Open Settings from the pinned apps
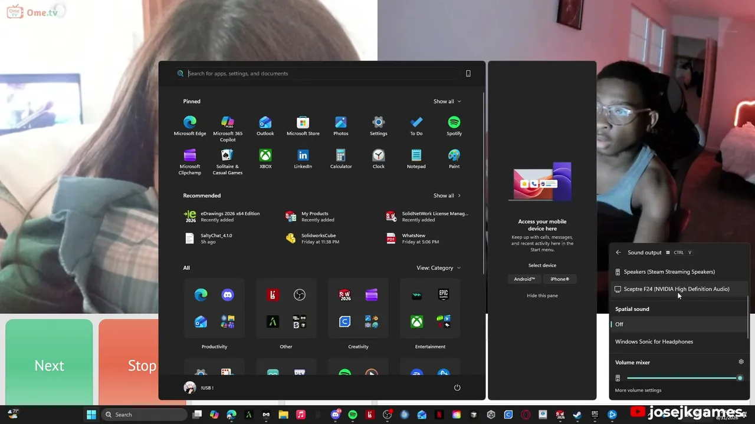 [x=379, y=126]
